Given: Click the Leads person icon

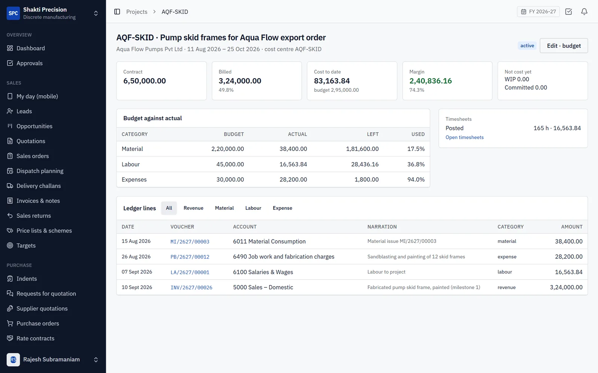Looking at the screenshot, I should pyautogui.click(x=10, y=111).
